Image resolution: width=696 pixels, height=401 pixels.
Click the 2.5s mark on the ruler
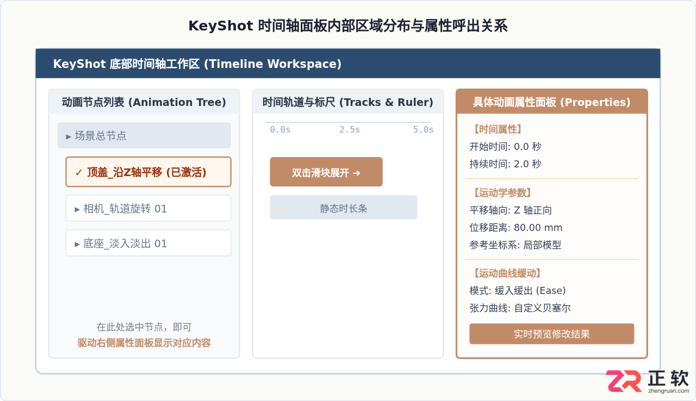coord(350,130)
